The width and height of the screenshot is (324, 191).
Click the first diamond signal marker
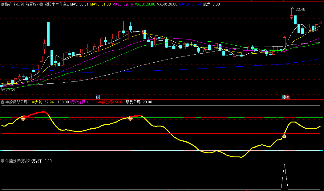pos(23,119)
